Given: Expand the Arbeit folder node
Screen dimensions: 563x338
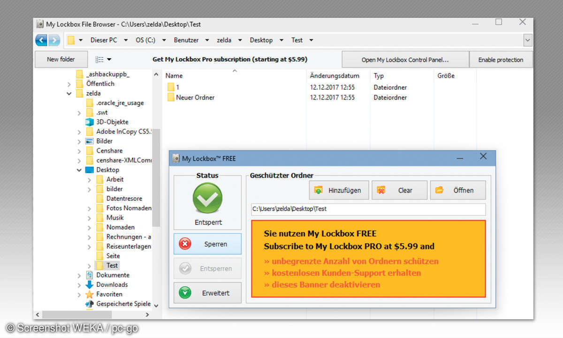Looking at the screenshot, I should [x=89, y=179].
